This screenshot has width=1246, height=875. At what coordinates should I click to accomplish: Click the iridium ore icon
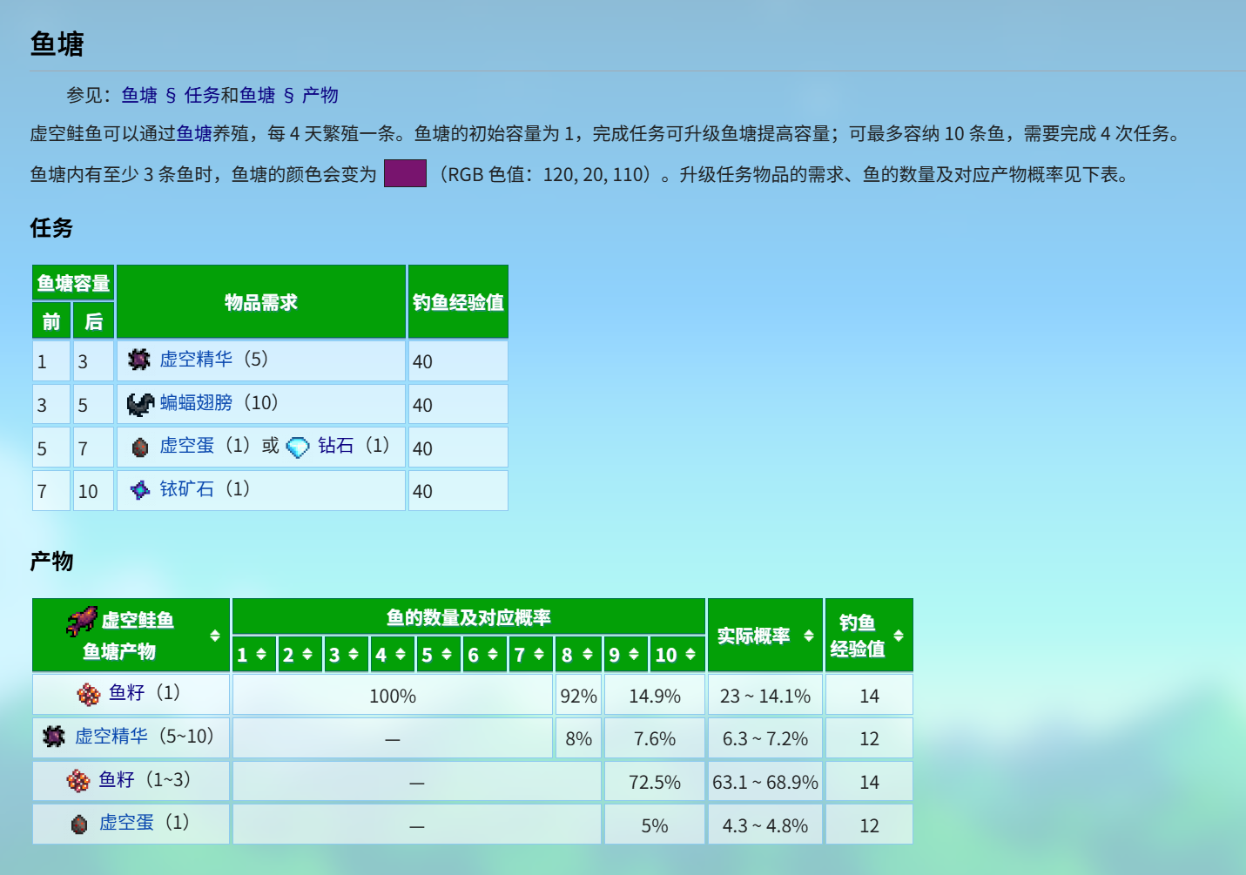tap(140, 490)
